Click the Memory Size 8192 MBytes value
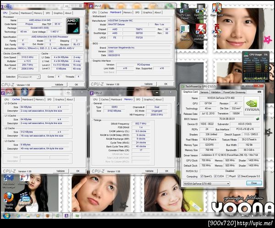The height and width of the screenshot is (228, 275). click(114, 111)
